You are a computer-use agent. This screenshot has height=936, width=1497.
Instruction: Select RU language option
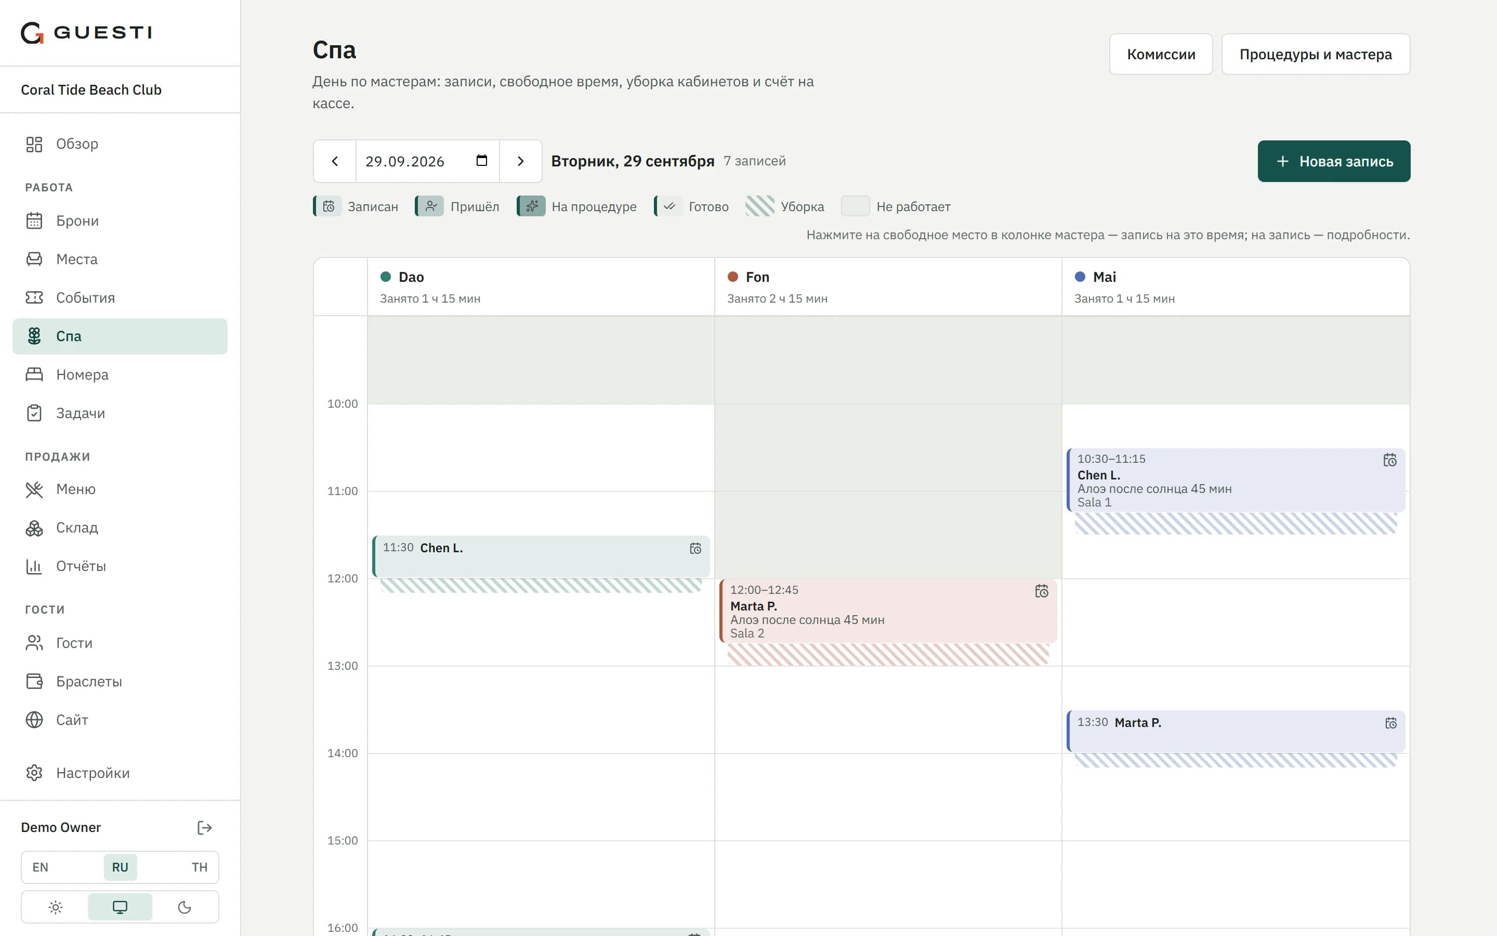coord(120,867)
